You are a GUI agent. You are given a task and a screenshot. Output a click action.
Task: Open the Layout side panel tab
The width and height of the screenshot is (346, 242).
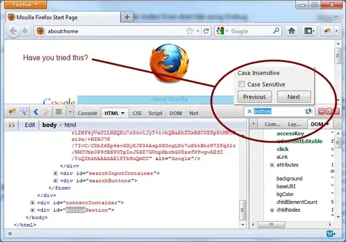click(x=294, y=124)
